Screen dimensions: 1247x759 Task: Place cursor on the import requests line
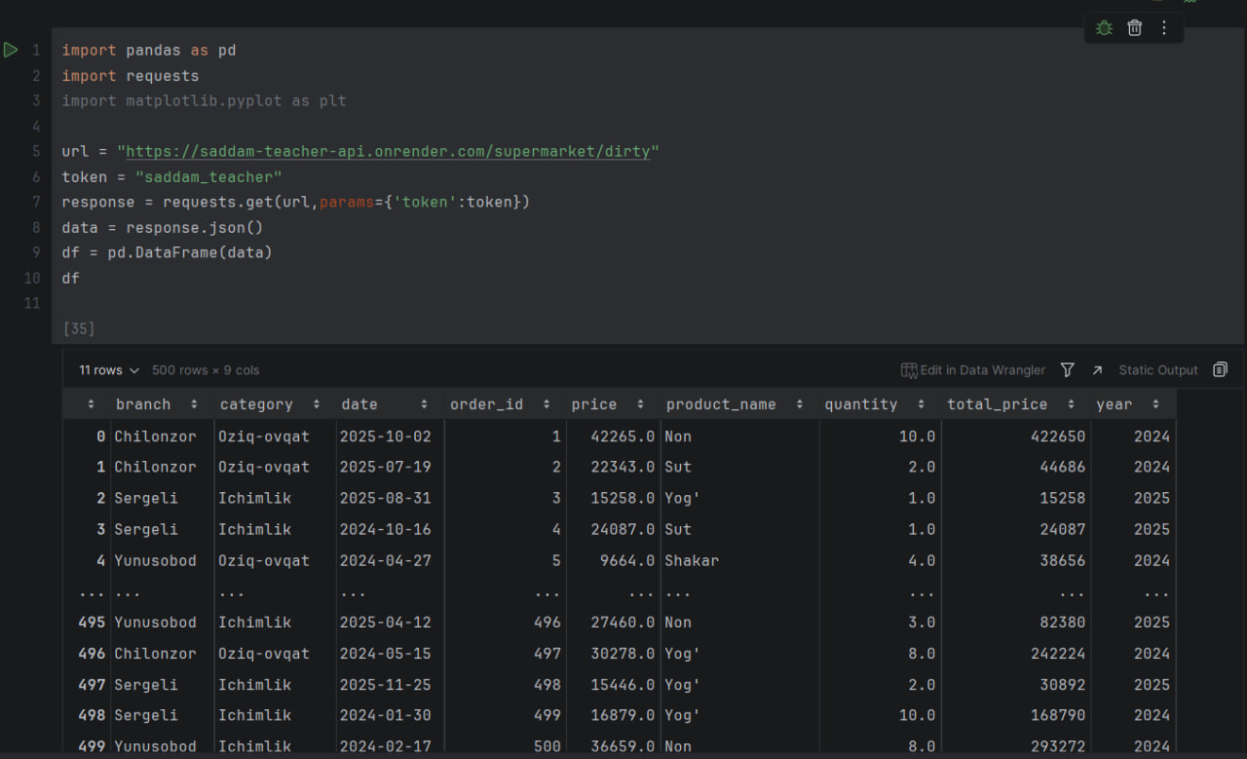[130, 75]
